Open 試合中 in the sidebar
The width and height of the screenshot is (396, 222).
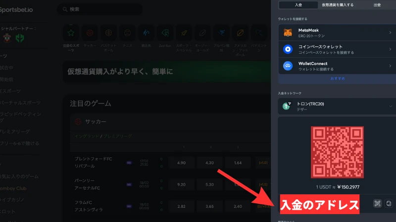[x=7, y=68]
